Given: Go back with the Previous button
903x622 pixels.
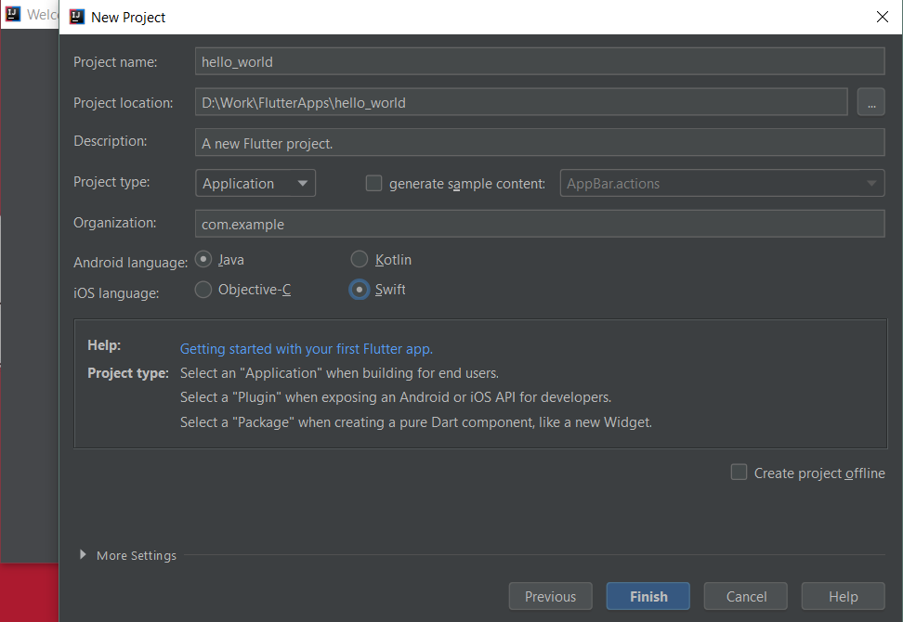Looking at the screenshot, I should click(550, 597).
